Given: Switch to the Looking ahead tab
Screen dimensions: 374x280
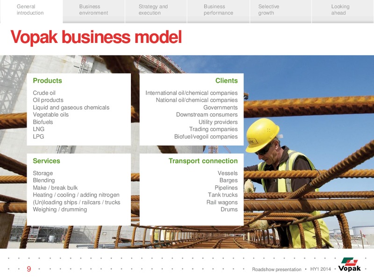Looking at the screenshot, I should tap(343, 11).
